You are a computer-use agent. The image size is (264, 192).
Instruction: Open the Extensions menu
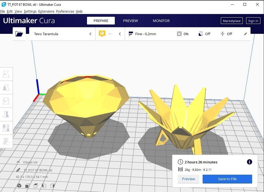pyautogui.click(x=46, y=12)
